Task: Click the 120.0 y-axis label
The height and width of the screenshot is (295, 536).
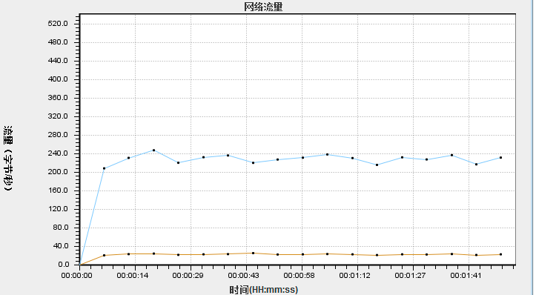Action: click(x=58, y=209)
